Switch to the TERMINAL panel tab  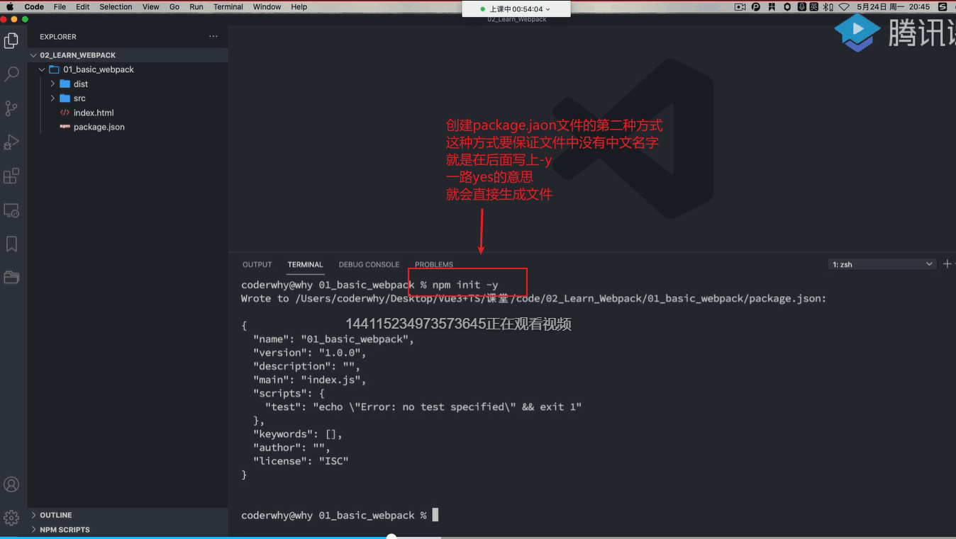305,264
